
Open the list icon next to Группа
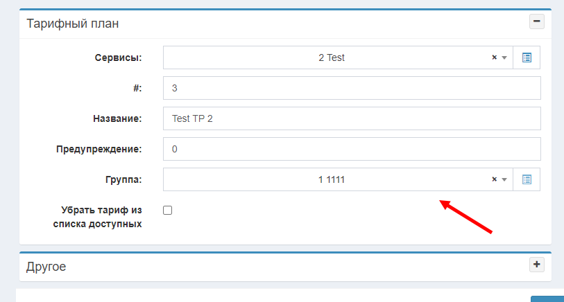pos(527,179)
